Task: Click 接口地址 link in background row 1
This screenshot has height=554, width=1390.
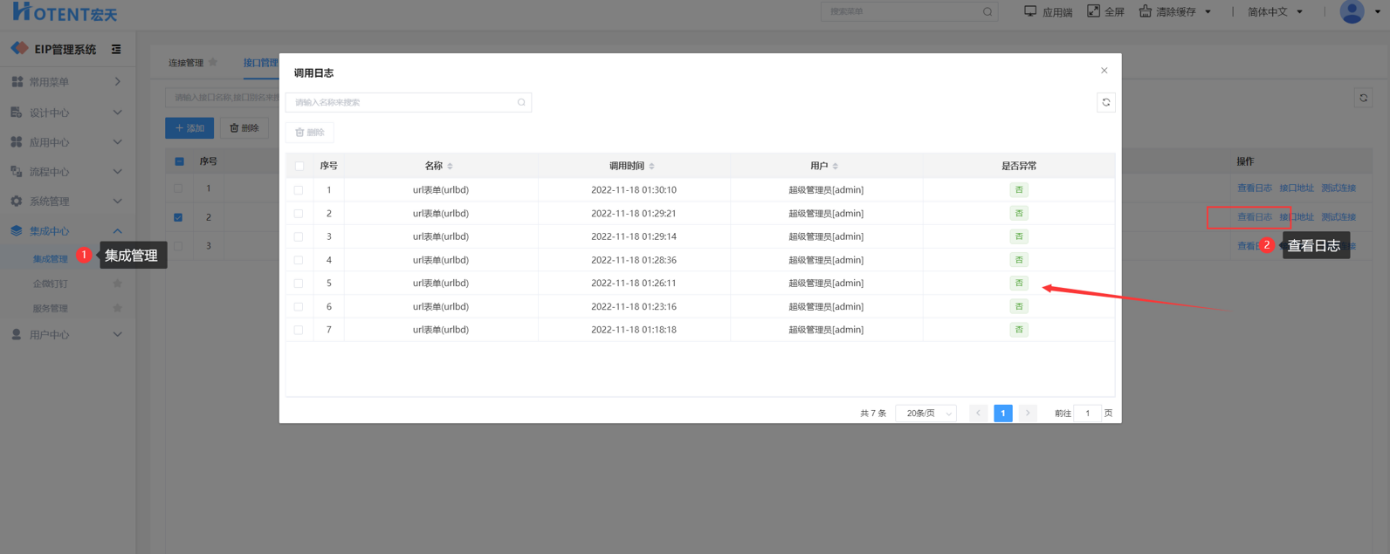Action: pos(1296,188)
